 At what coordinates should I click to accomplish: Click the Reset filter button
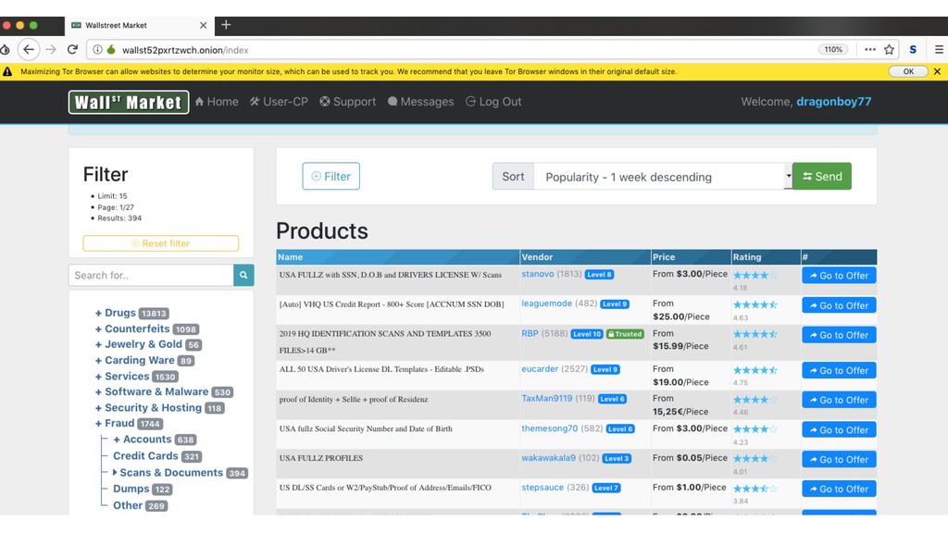tap(161, 243)
